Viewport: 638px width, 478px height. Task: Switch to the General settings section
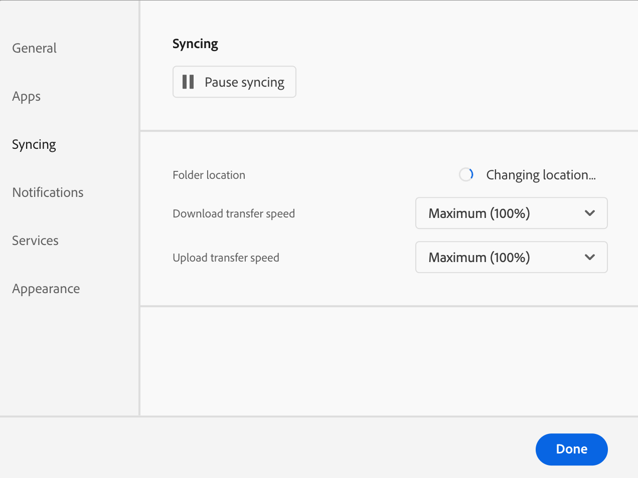(34, 48)
